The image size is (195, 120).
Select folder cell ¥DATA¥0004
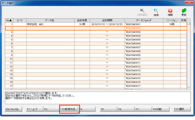pos(144,36)
